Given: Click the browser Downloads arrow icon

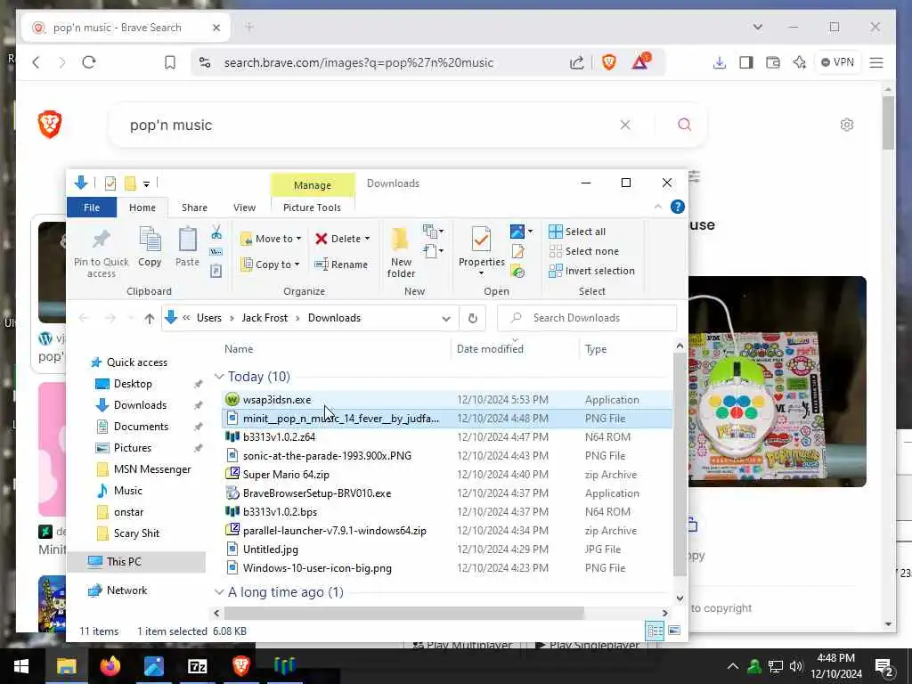Looking at the screenshot, I should pos(720,62).
